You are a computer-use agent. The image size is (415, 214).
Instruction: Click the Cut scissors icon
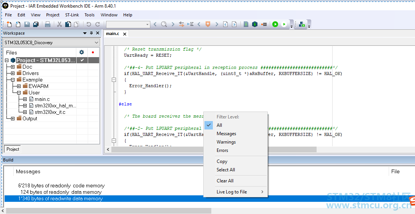[x=60, y=24]
